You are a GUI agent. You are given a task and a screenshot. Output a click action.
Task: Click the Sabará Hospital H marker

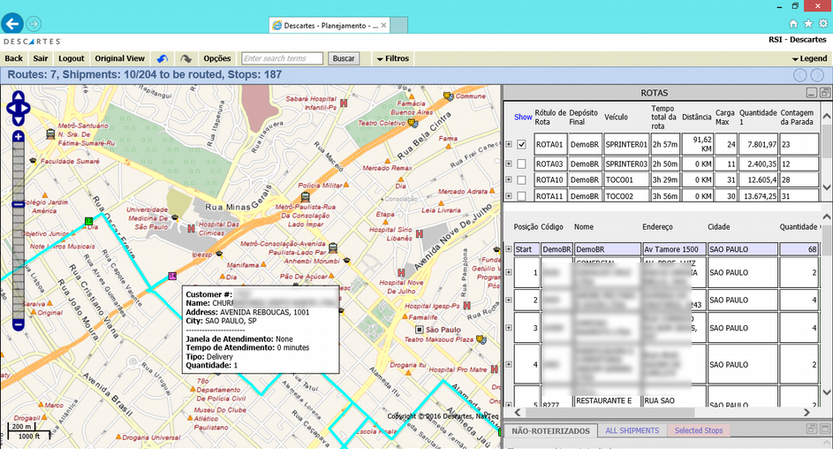click(x=344, y=103)
